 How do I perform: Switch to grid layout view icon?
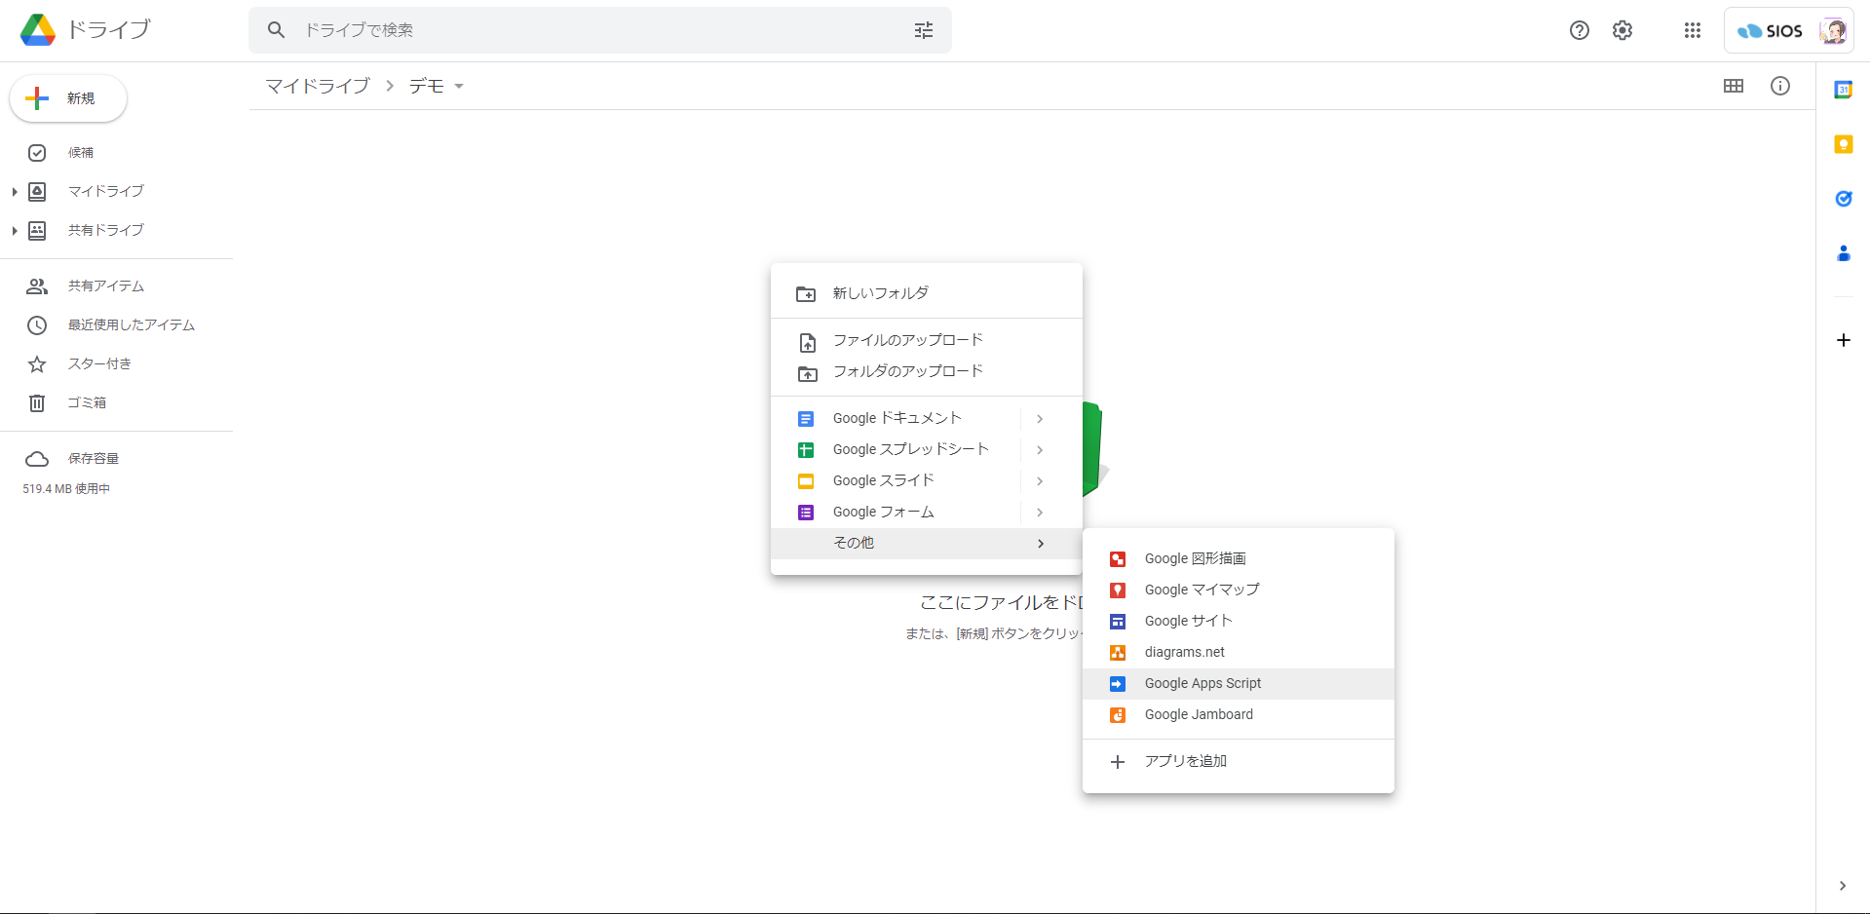tap(1734, 86)
